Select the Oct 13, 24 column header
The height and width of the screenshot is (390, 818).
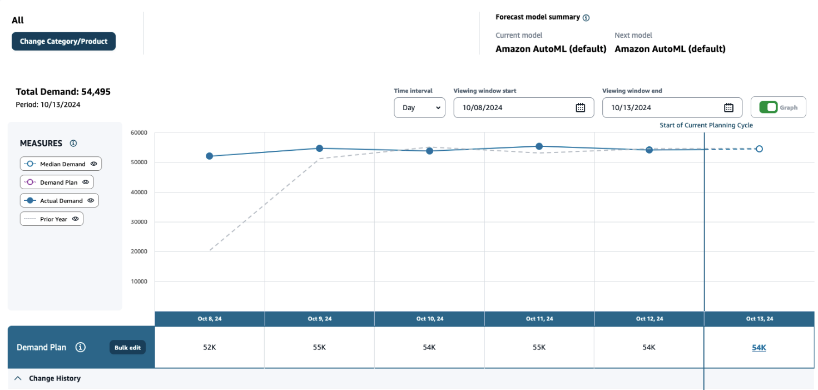click(x=758, y=318)
